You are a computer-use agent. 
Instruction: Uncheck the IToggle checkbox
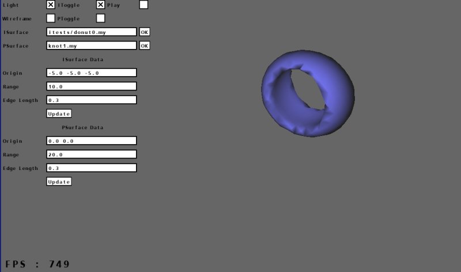(x=100, y=5)
